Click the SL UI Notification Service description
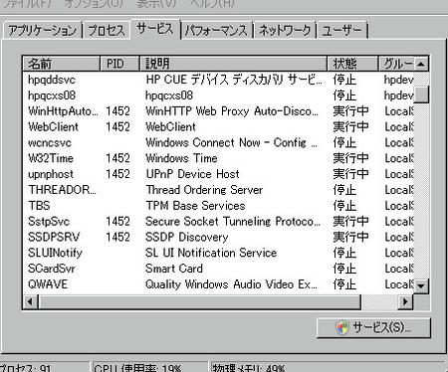448x372 pixels. coord(211,253)
